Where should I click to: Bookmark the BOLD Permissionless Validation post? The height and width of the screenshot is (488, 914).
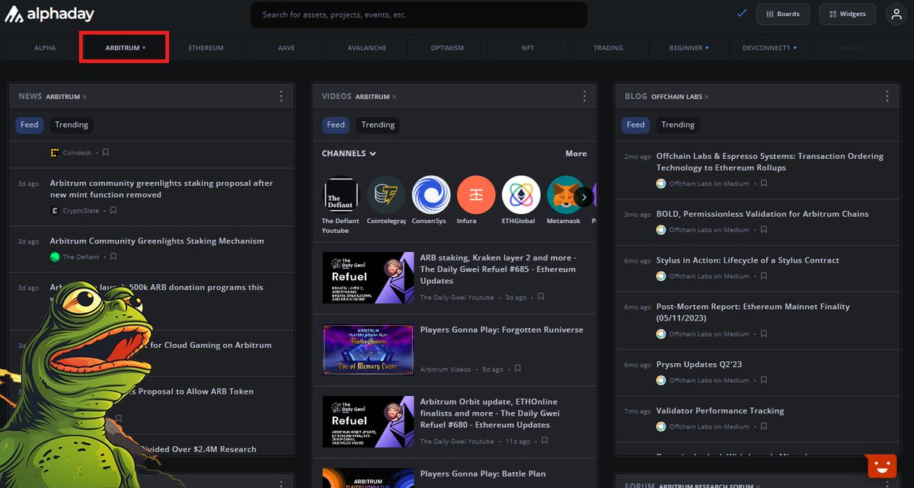pyautogui.click(x=764, y=230)
